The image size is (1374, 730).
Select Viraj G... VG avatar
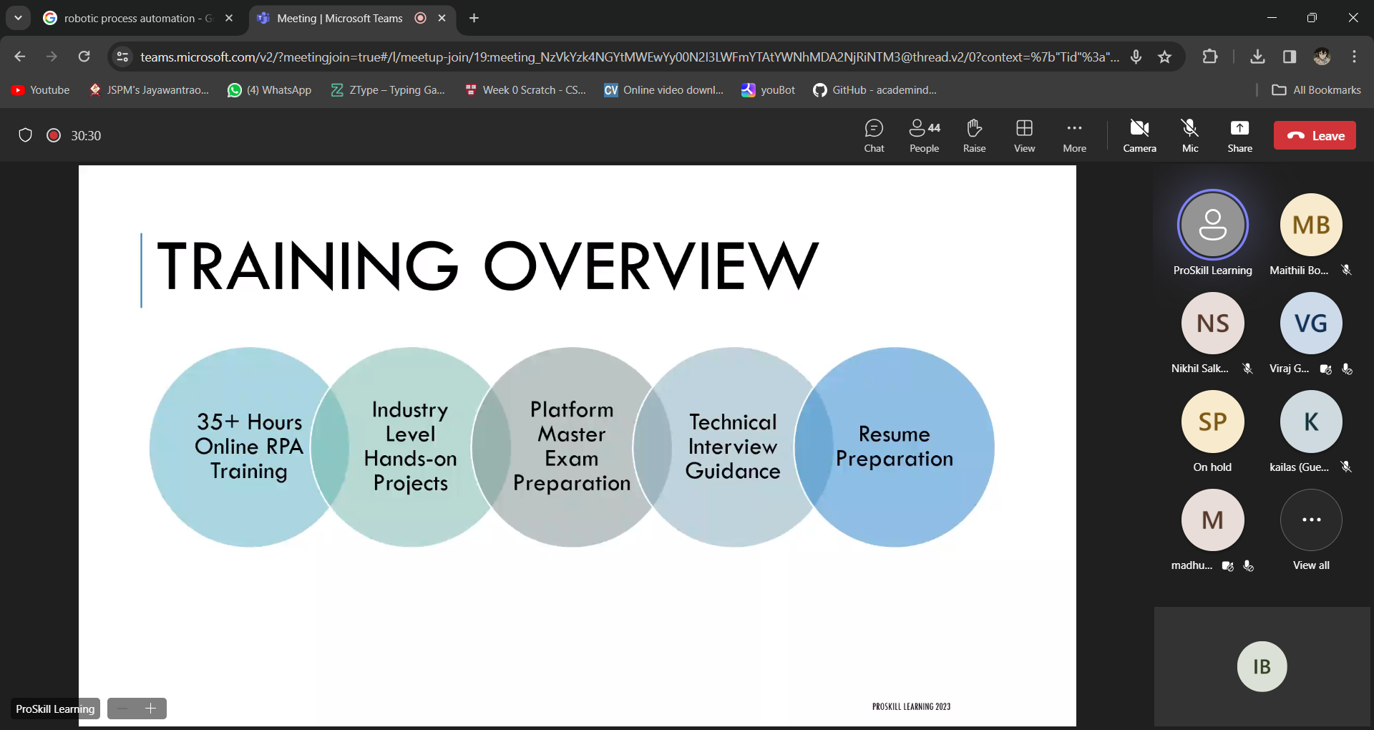(x=1311, y=323)
